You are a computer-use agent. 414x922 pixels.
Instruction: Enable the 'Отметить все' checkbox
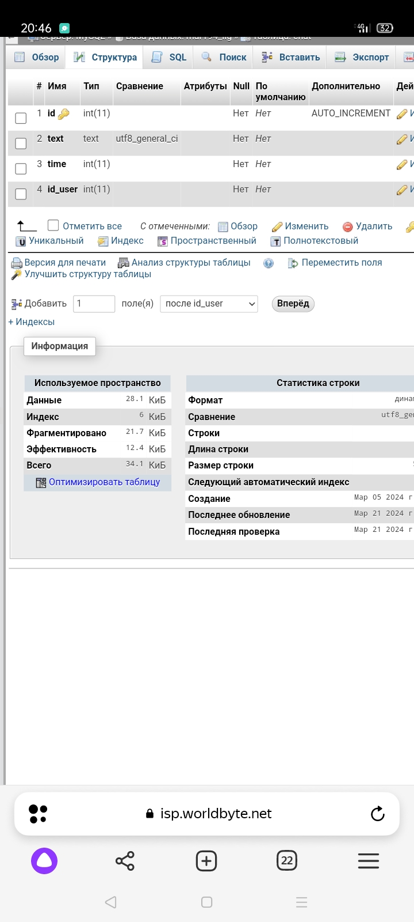pyautogui.click(x=53, y=225)
